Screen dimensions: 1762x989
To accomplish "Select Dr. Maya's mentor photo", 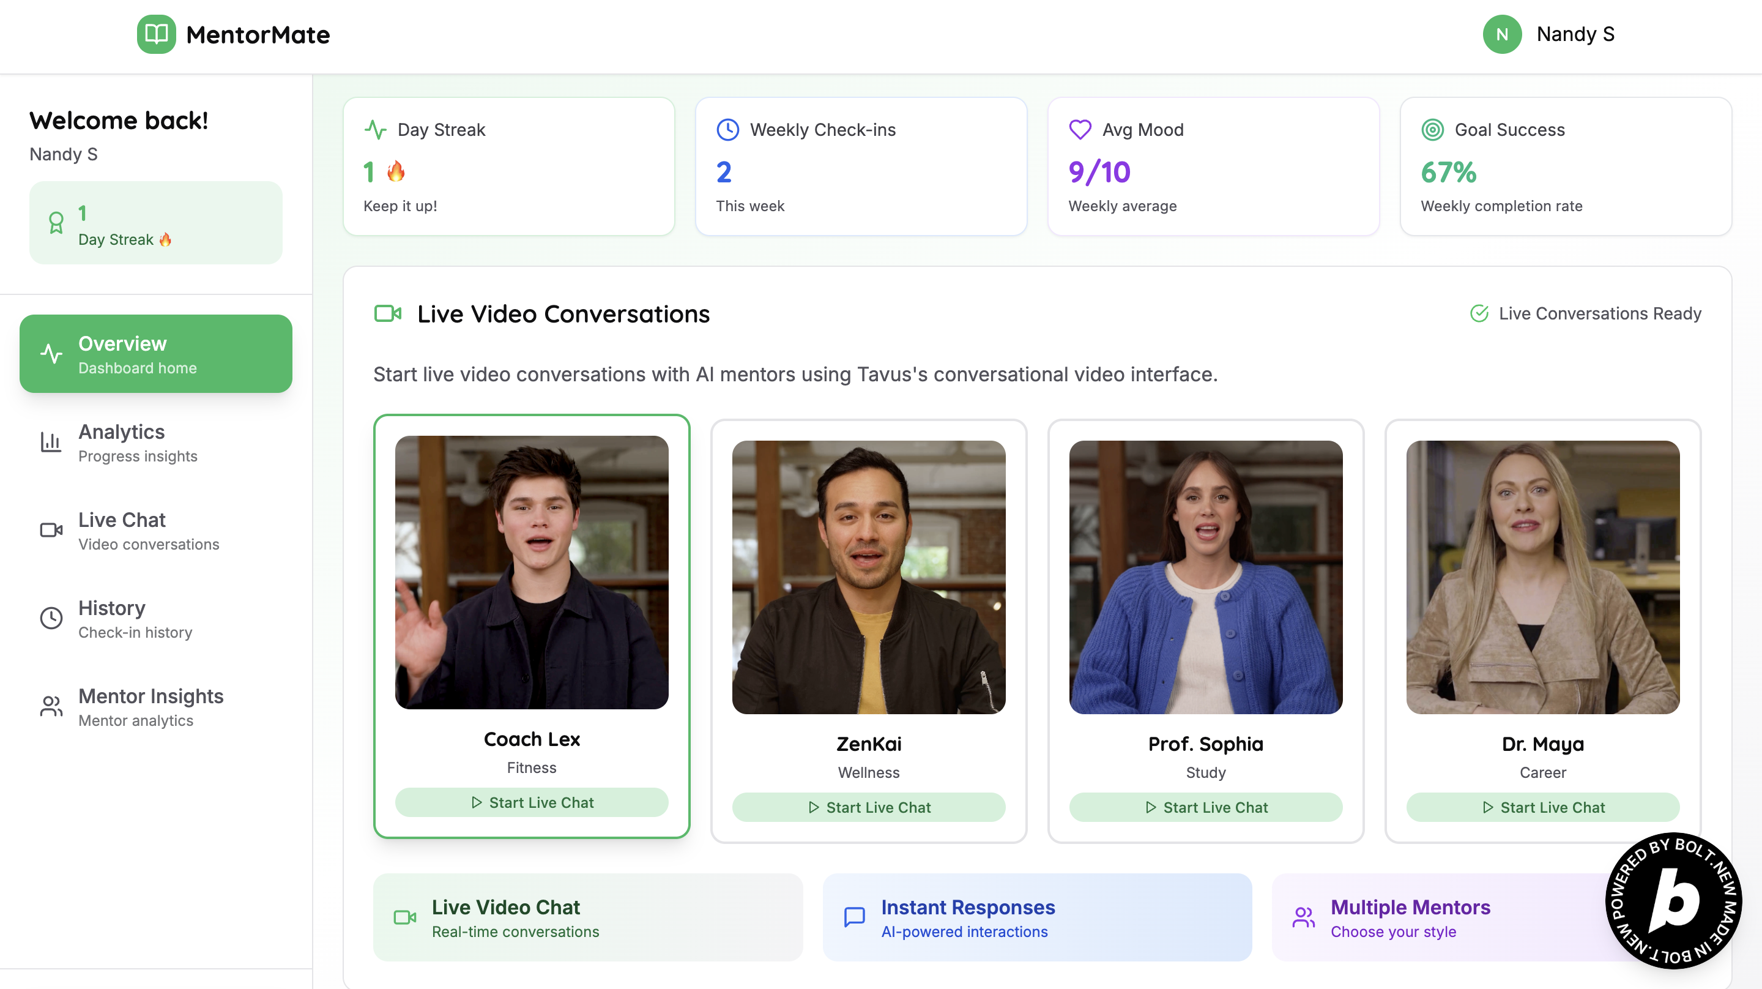I will tap(1542, 577).
